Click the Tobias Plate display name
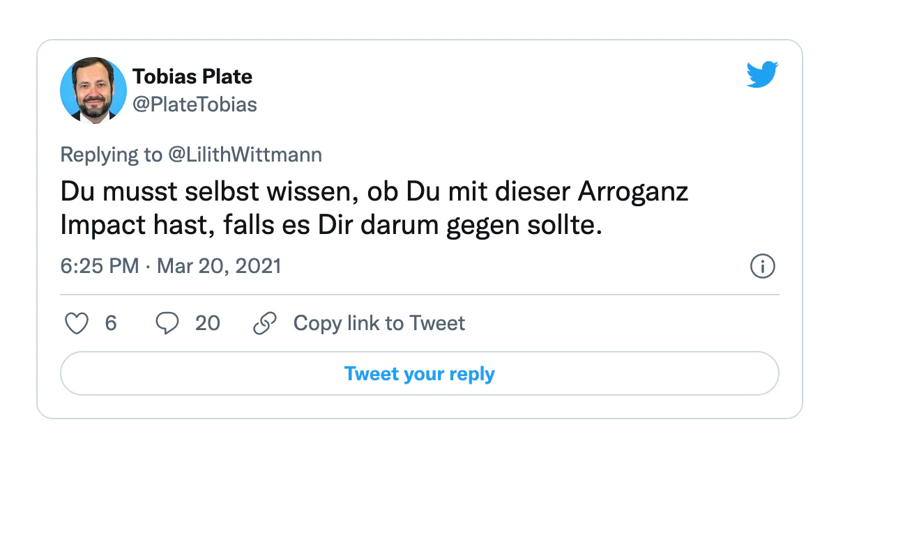 [192, 76]
